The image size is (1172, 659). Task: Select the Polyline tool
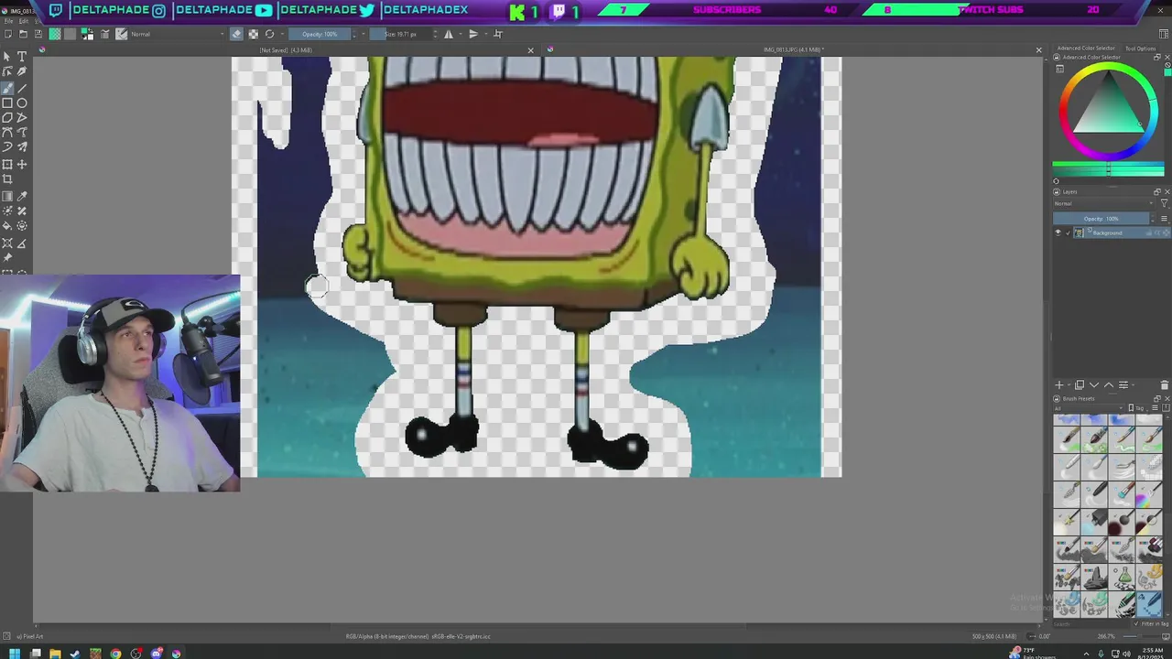pyautogui.click(x=22, y=117)
